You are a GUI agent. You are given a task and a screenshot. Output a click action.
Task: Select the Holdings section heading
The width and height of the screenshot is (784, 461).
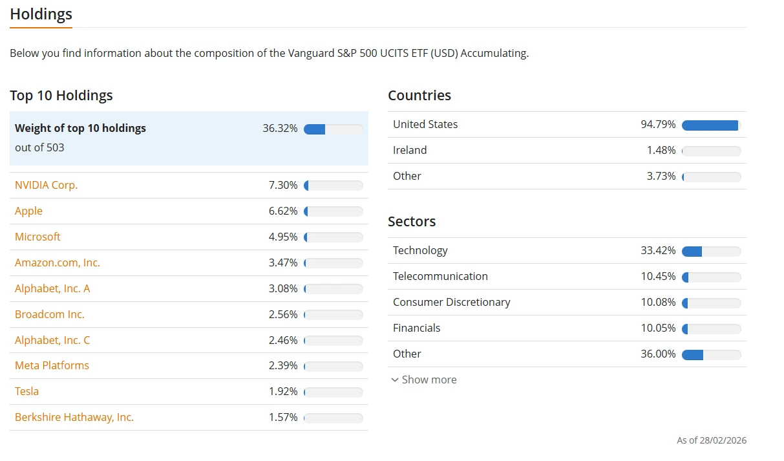pos(41,14)
